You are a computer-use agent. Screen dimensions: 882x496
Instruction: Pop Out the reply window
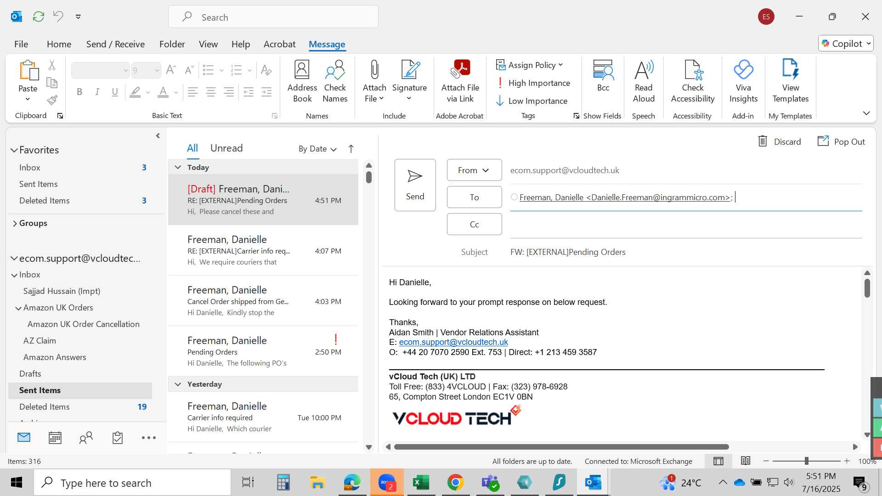[x=841, y=141]
